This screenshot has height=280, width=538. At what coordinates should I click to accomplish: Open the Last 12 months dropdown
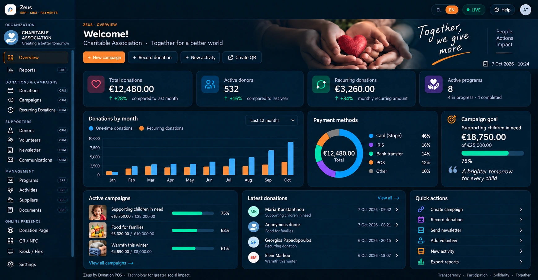point(271,120)
